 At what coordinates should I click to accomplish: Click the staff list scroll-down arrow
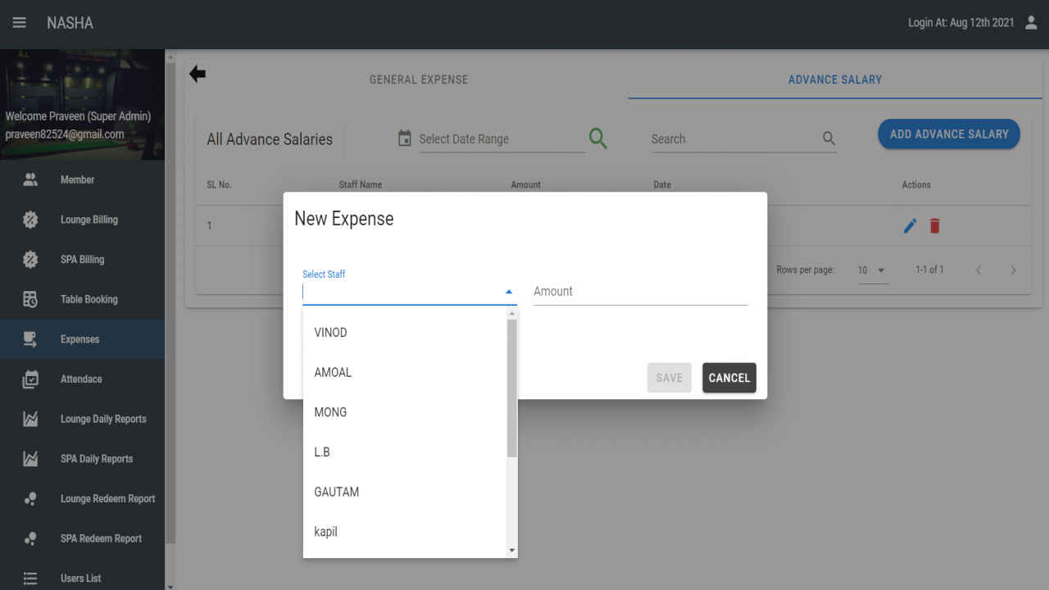(x=512, y=551)
